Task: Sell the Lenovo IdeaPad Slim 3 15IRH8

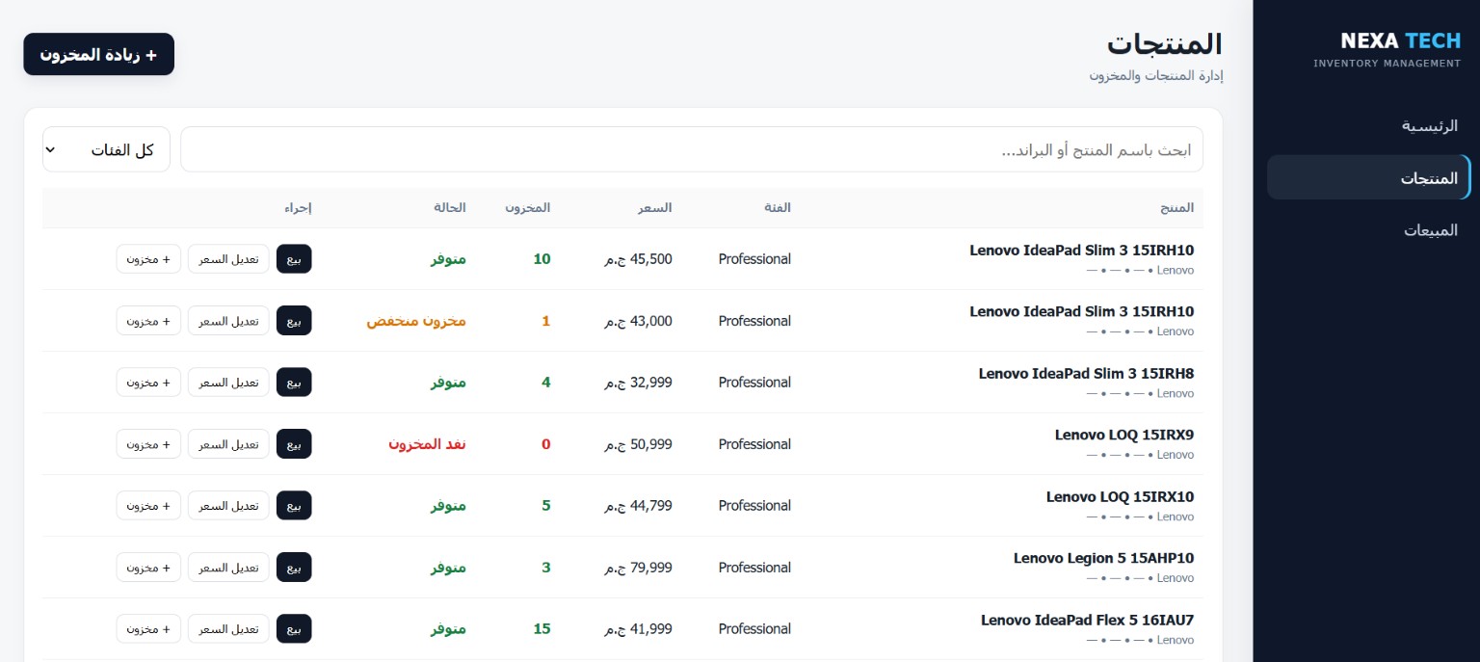Action: (x=294, y=382)
